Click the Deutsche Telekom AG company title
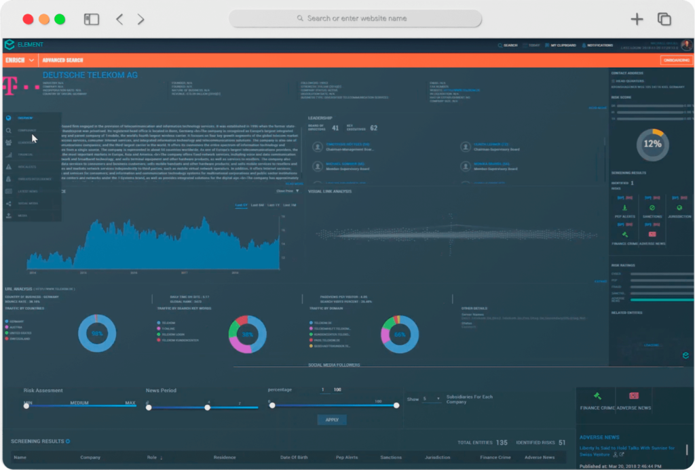Image resolution: width=695 pixels, height=470 pixels. click(x=90, y=75)
